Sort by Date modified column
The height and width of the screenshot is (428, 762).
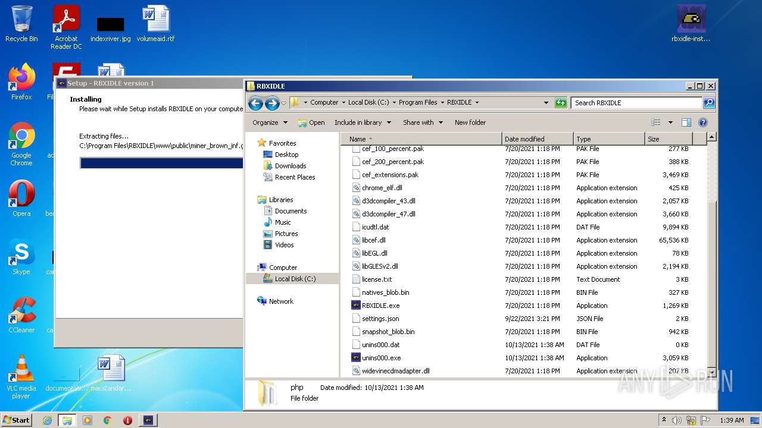click(538, 139)
